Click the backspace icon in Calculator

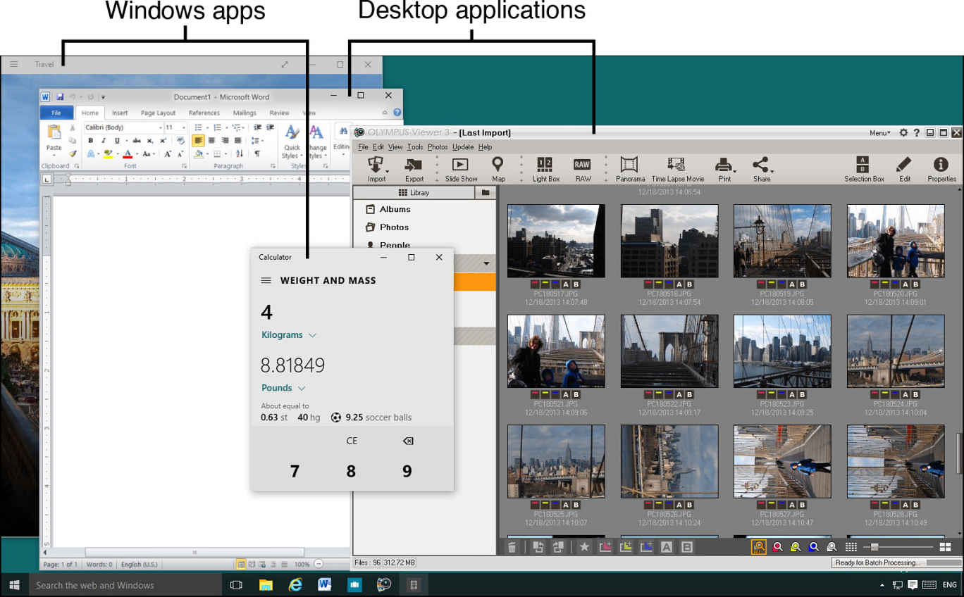pyautogui.click(x=408, y=441)
